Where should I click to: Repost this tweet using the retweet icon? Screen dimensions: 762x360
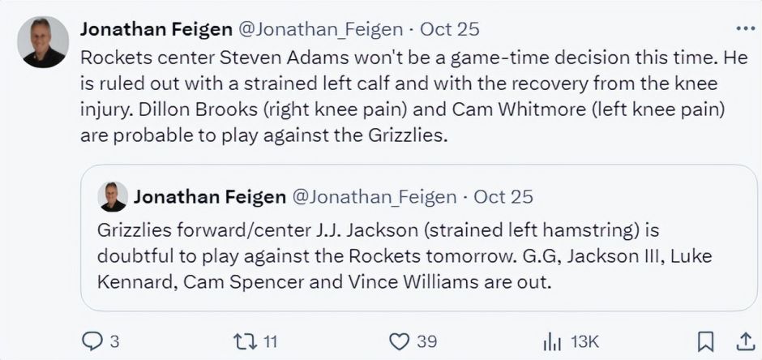pyautogui.click(x=243, y=341)
